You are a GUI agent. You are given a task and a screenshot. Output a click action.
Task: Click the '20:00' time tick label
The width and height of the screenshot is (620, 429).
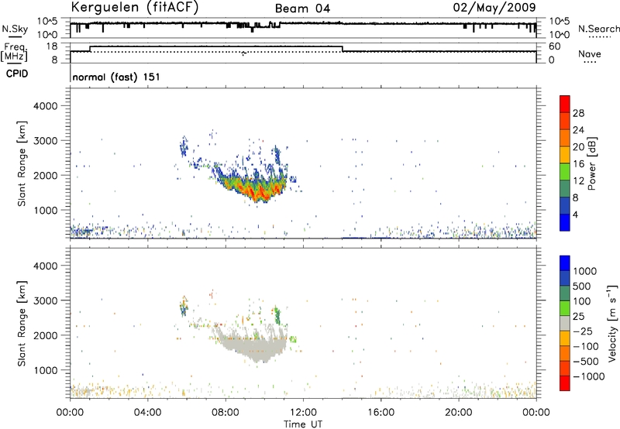click(458, 413)
